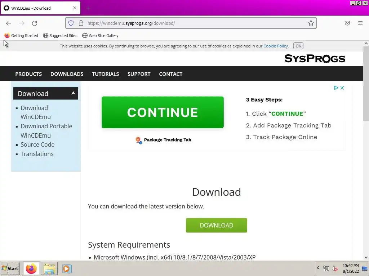Open the tracking protection shield icon
369x276 pixels.
[x=71, y=23]
